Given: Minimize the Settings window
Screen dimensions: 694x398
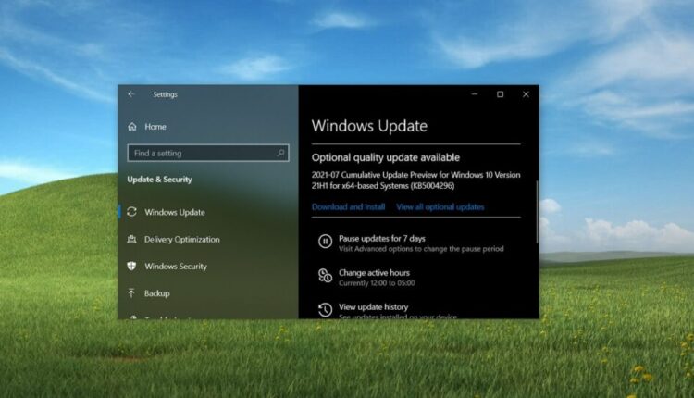Looking at the screenshot, I should (475, 94).
